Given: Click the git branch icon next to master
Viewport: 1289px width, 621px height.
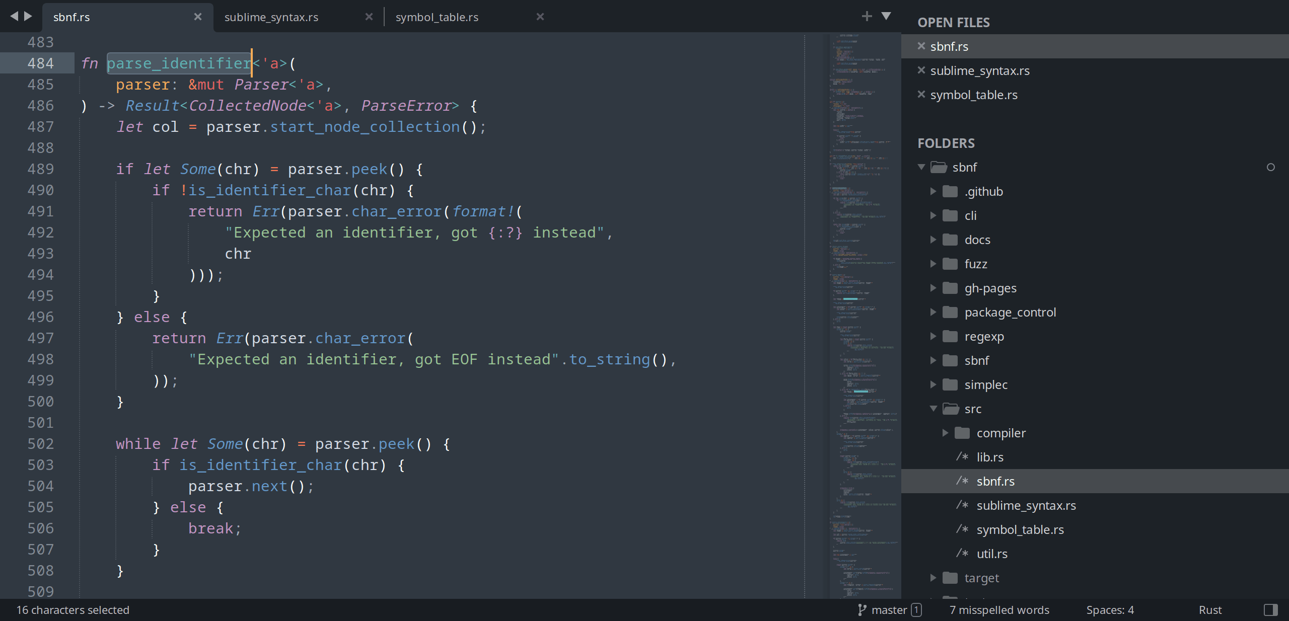Looking at the screenshot, I should pos(862,609).
